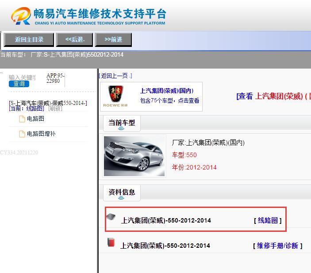
Task: Click 上汽集团(荣威)-550-2012-2014 in 线路图 row
Action: tap(166, 220)
